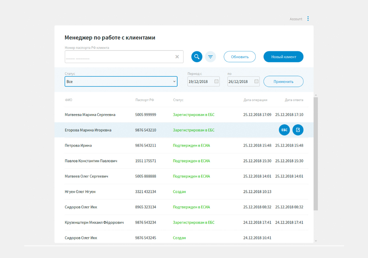This screenshot has width=368, height=258.
Task: Click passport number 1551 175571
Action: (x=145, y=161)
